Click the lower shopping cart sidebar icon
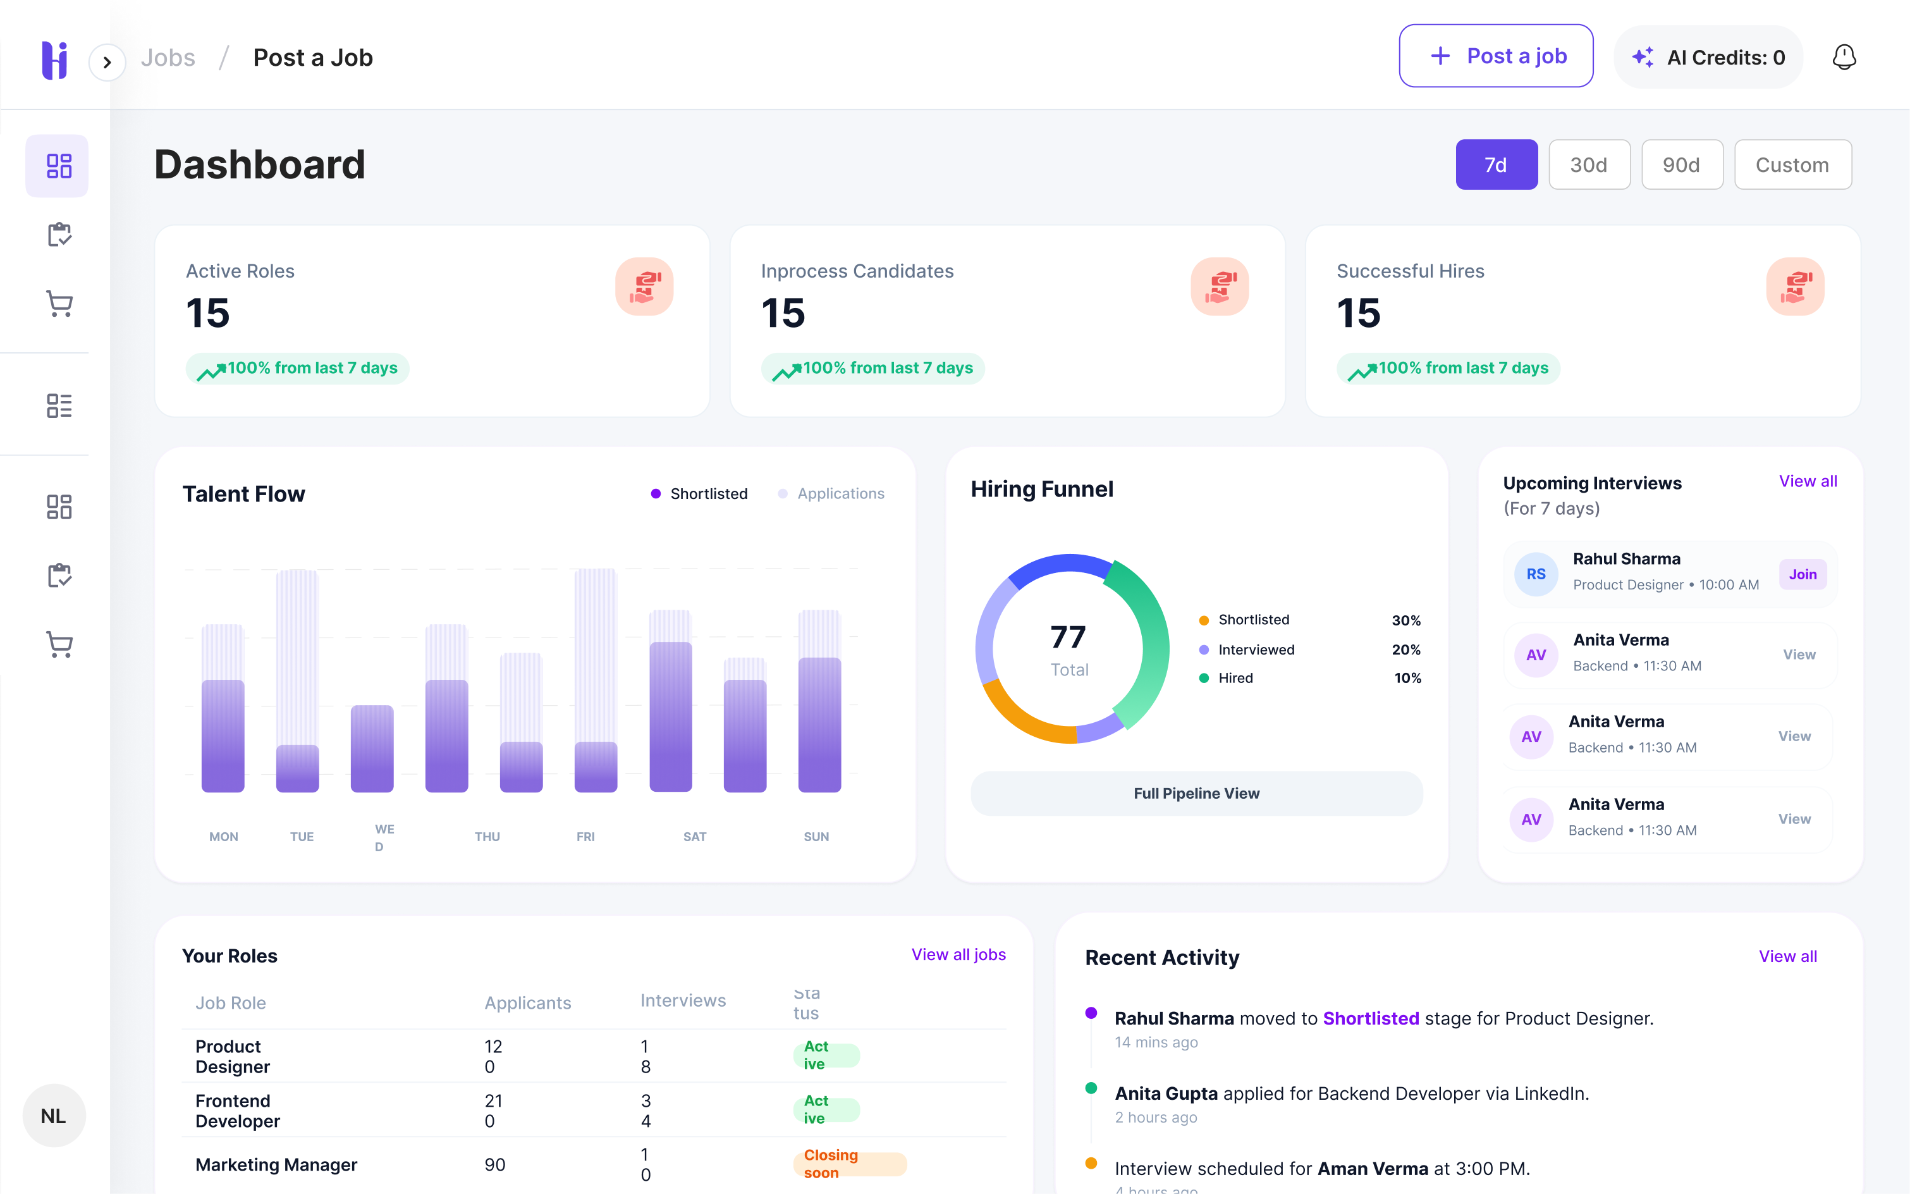The image size is (1910, 1194). coord(59,644)
